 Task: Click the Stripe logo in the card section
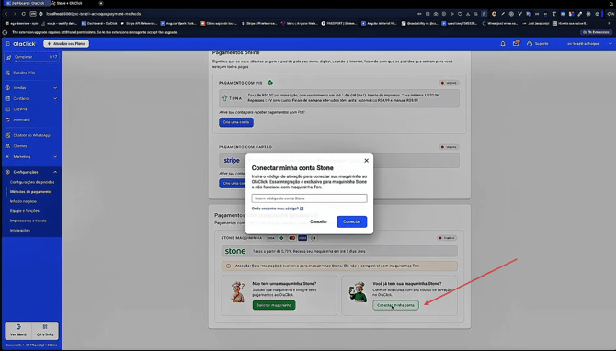(x=232, y=160)
